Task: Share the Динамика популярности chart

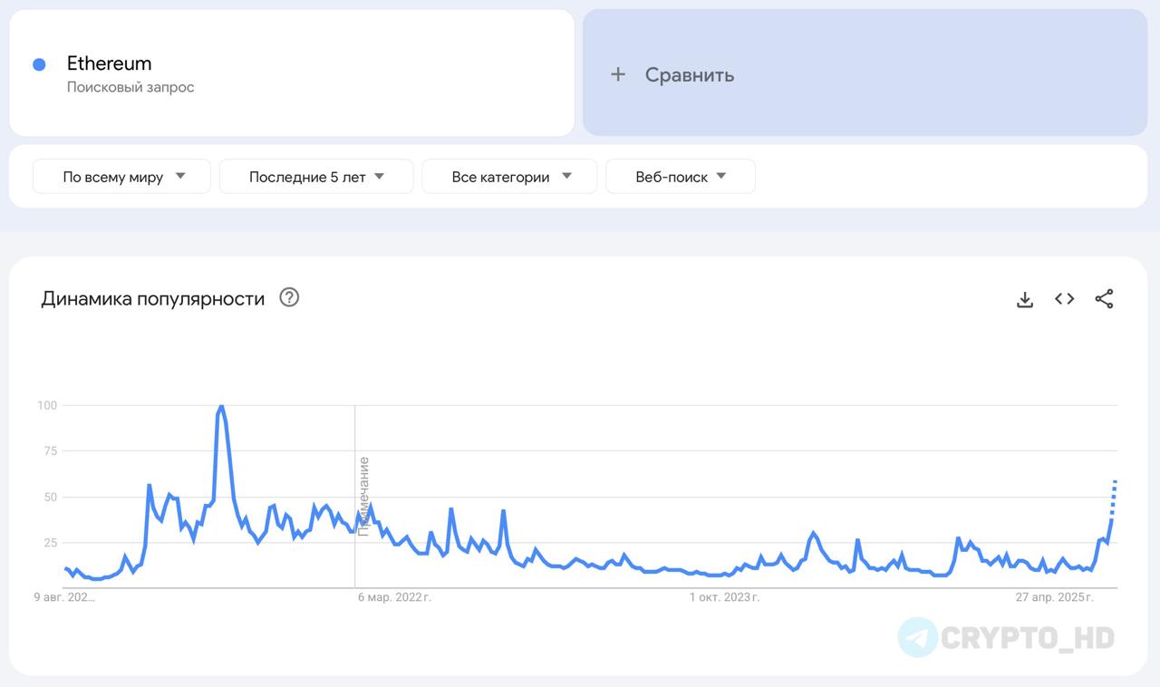Action: tap(1104, 298)
